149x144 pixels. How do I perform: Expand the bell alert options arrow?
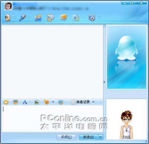coord(53,102)
